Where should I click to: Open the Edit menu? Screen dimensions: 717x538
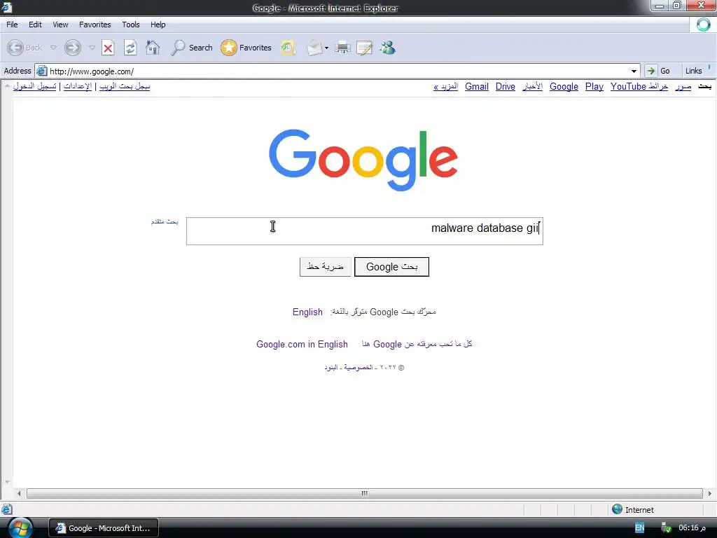coord(35,25)
